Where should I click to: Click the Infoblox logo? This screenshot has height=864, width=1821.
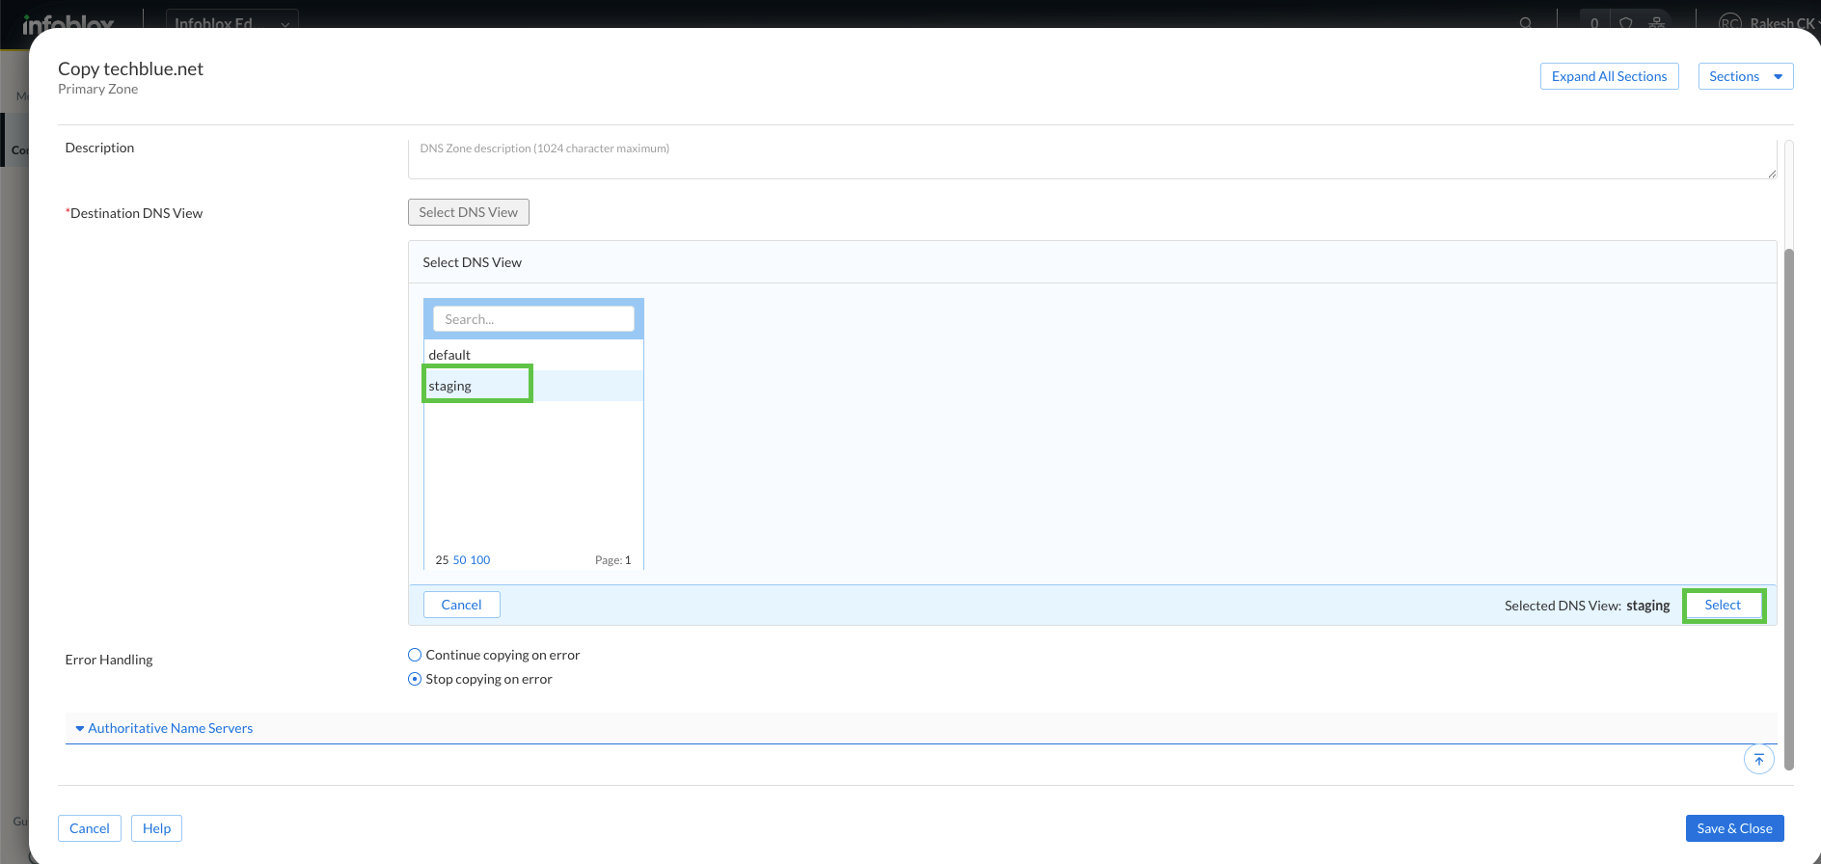tap(68, 22)
